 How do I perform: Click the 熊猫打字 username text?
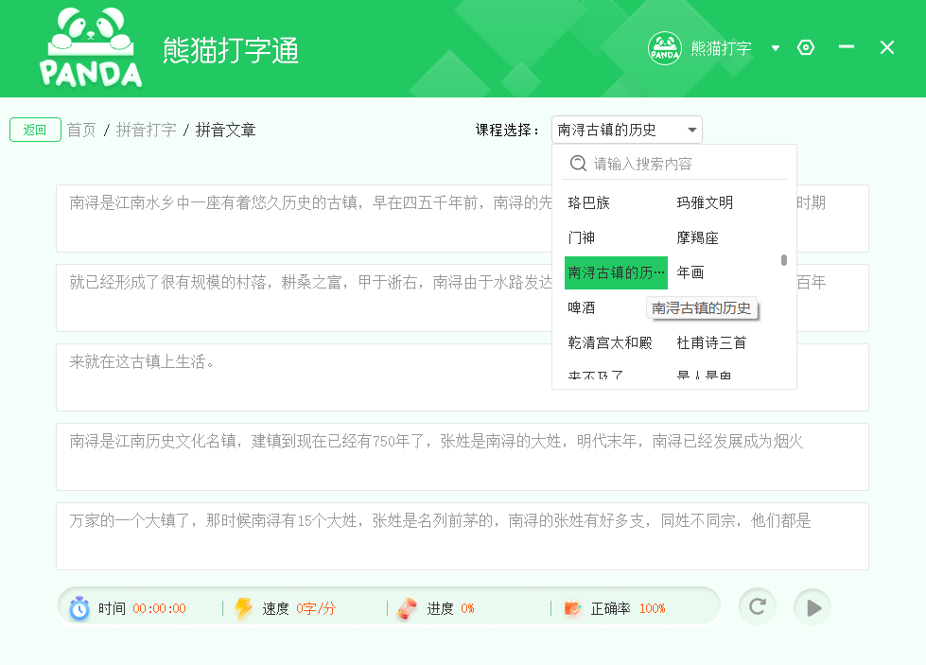point(721,48)
